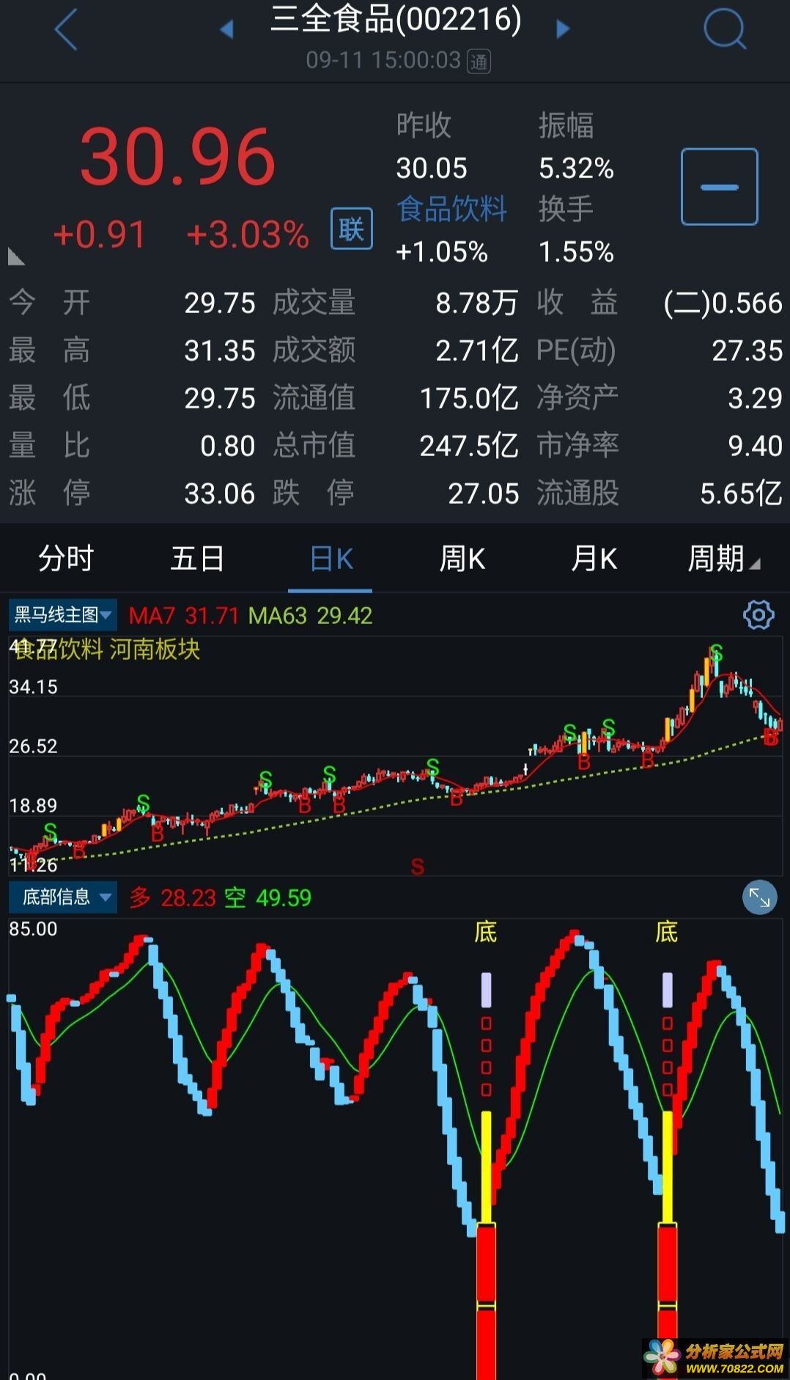Tap the second 底 bottom signal marker
The width and height of the screenshot is (790, 1380).
click(x=666, y=933)
